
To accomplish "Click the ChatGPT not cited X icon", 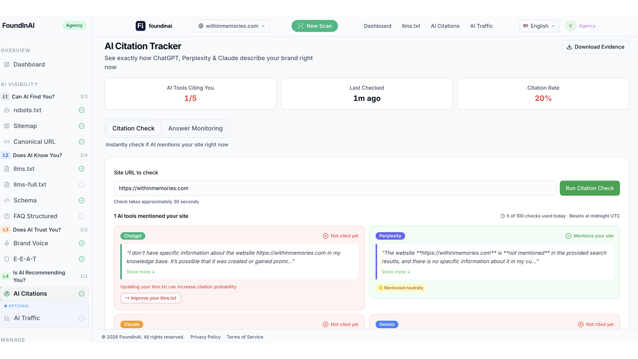I will pyautogui.click(x=325, y=236).
